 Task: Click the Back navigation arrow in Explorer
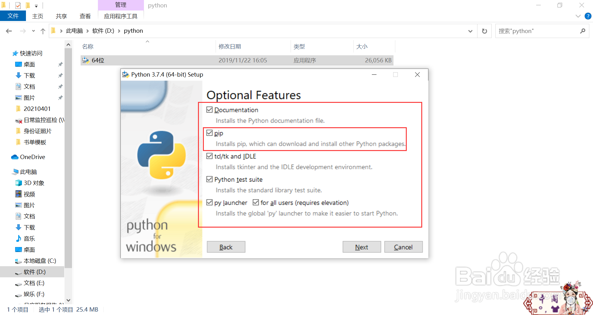tap(9, 31)
